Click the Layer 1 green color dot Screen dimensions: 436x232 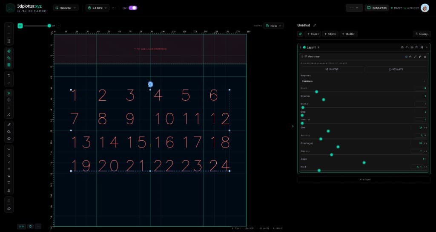(x=304, y=47)
